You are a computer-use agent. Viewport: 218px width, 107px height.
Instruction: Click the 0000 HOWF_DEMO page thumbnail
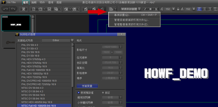pyautogui.click(x=16, y=23)
